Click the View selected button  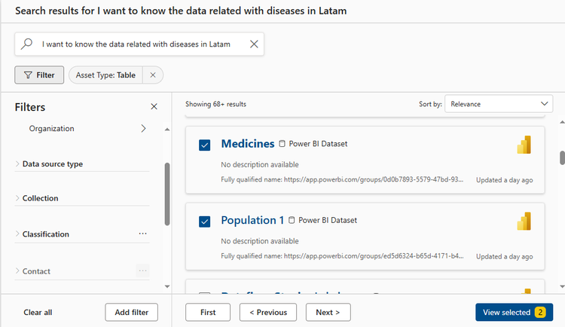pyautogui.click(x=514, y=312)
